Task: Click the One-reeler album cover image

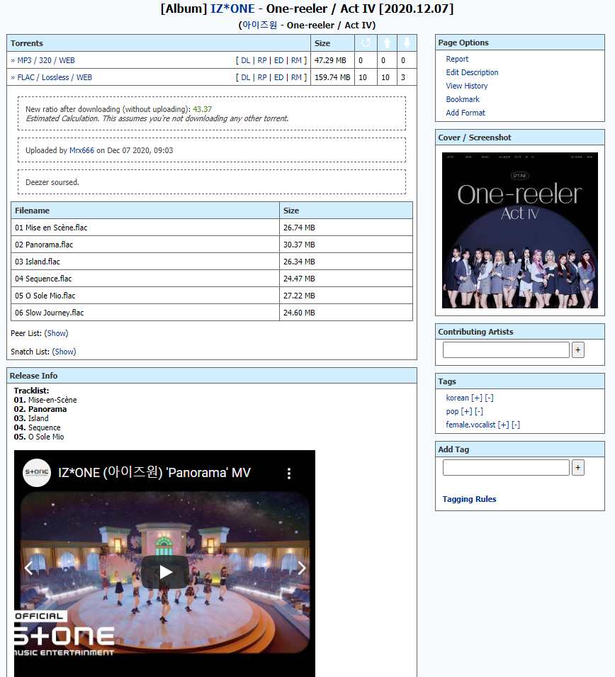Action: [x=519, y=230]
